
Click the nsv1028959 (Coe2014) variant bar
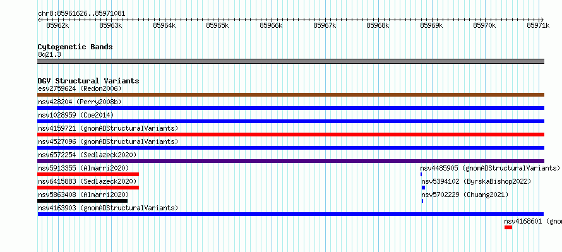pyautogui.click(x=290, y=121)
